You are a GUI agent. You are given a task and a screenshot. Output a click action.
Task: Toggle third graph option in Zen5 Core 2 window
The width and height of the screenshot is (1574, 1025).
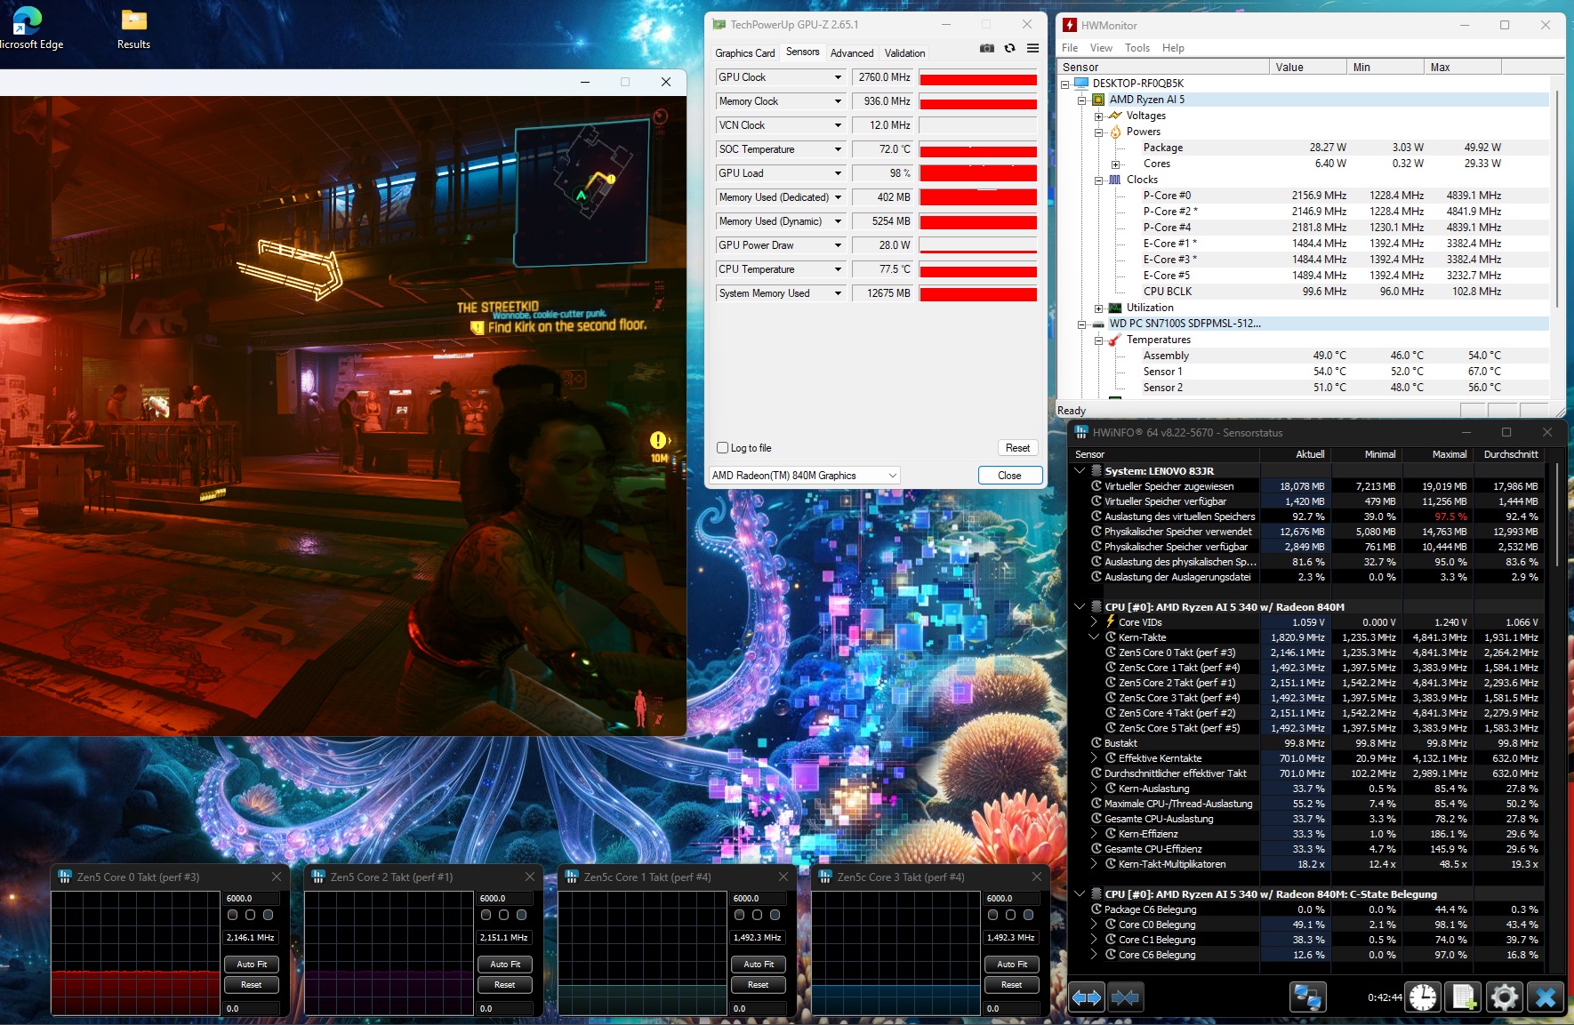(x=521, y=915)
